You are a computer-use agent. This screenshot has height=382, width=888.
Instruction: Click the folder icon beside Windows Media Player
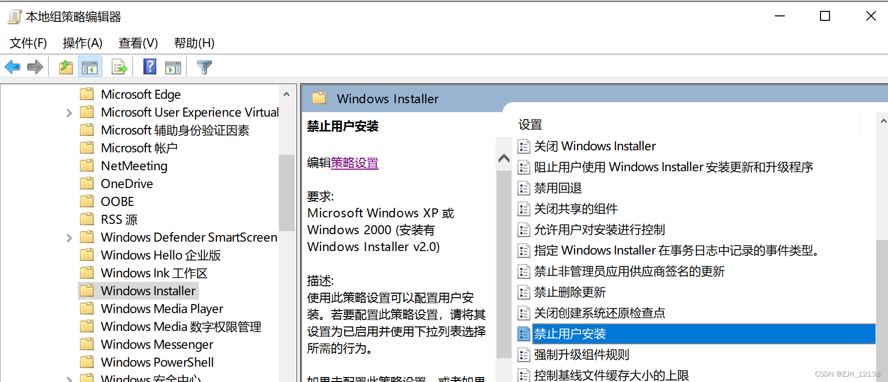pyautogui.click(x=87, y=308)
